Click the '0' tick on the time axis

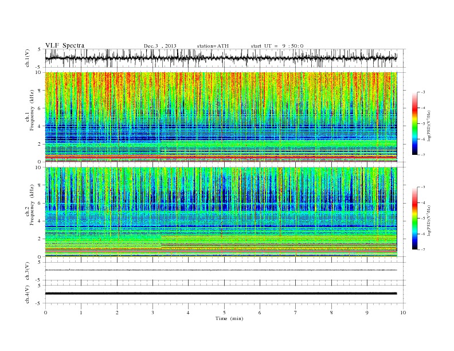coord(45,313)
